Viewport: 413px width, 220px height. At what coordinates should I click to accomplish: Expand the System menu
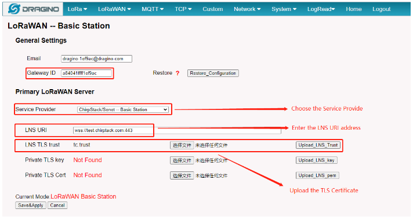[x=284, y=9]
